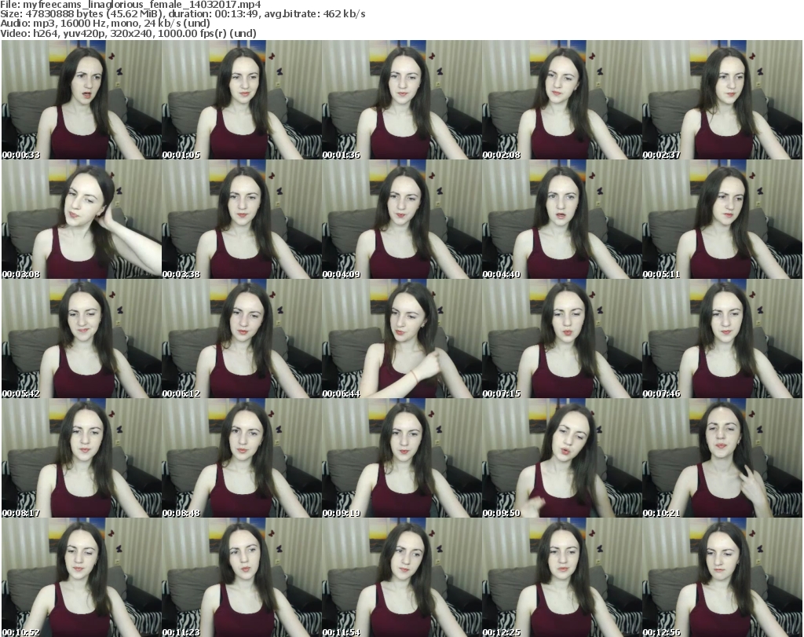This screenshot has width=804, height=637.
Task: Choose the 00:12:56 preview frame
Action: coord(722,577)
